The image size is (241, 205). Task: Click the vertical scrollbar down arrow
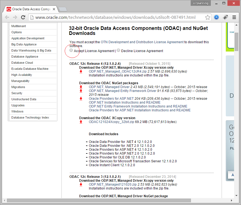pos(236,196)
